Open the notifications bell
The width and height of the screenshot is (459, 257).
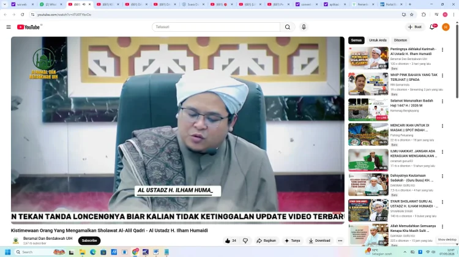432,27
